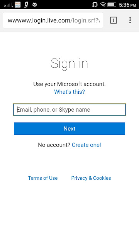Viewport: 139px width, 248px height.
Task: Tap the vibrate mode status icon
Action: (x=95, y=5)
